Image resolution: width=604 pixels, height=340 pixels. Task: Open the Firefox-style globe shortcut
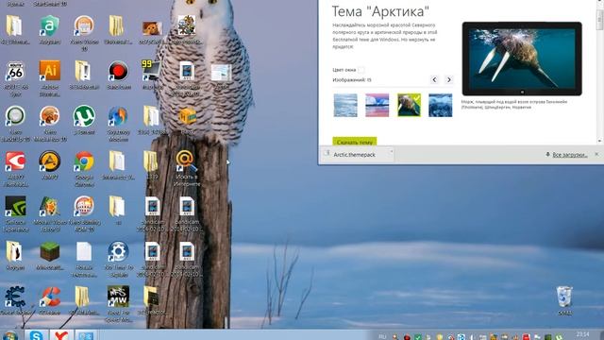coord(118,116)
